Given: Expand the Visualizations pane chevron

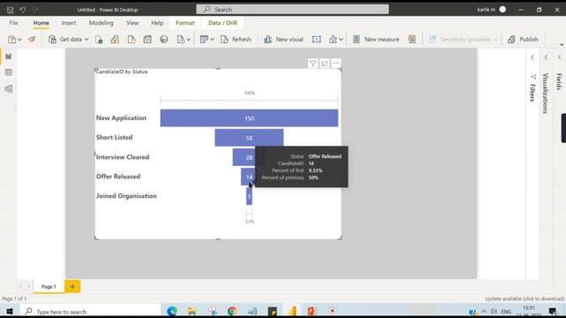Looking at the screenshot, I should [x=546, y=57].
